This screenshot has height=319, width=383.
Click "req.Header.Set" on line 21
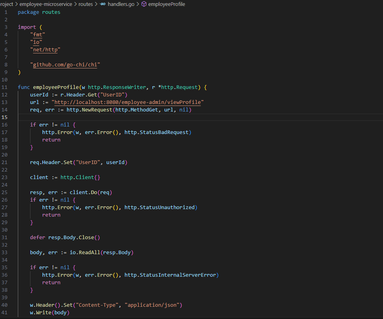coord(51,162)
